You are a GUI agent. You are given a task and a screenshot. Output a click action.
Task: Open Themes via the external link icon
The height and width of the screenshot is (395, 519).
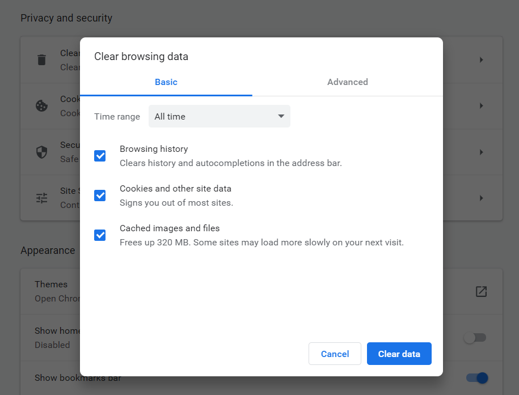(481, 291)
